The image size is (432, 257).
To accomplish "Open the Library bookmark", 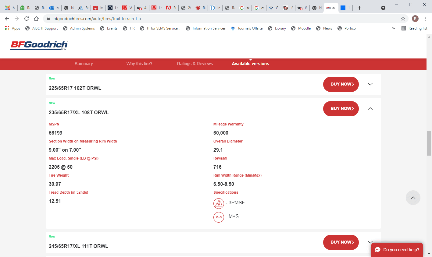I will (x=277, y=28).
